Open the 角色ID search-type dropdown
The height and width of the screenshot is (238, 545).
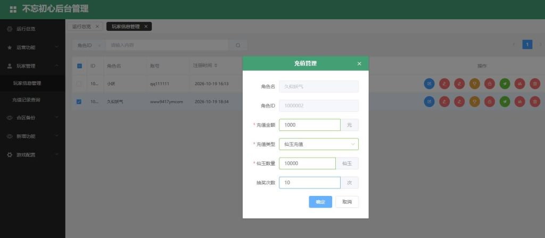pos(88,45)
